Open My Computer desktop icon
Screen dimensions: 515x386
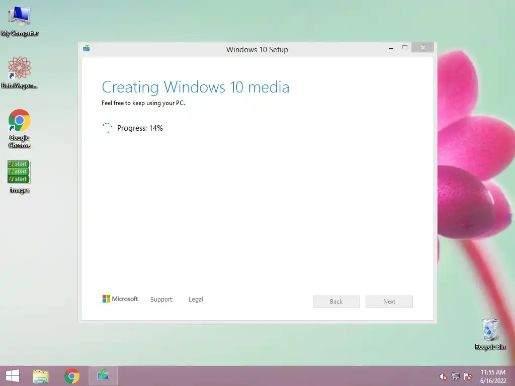[x=20, y=21]
